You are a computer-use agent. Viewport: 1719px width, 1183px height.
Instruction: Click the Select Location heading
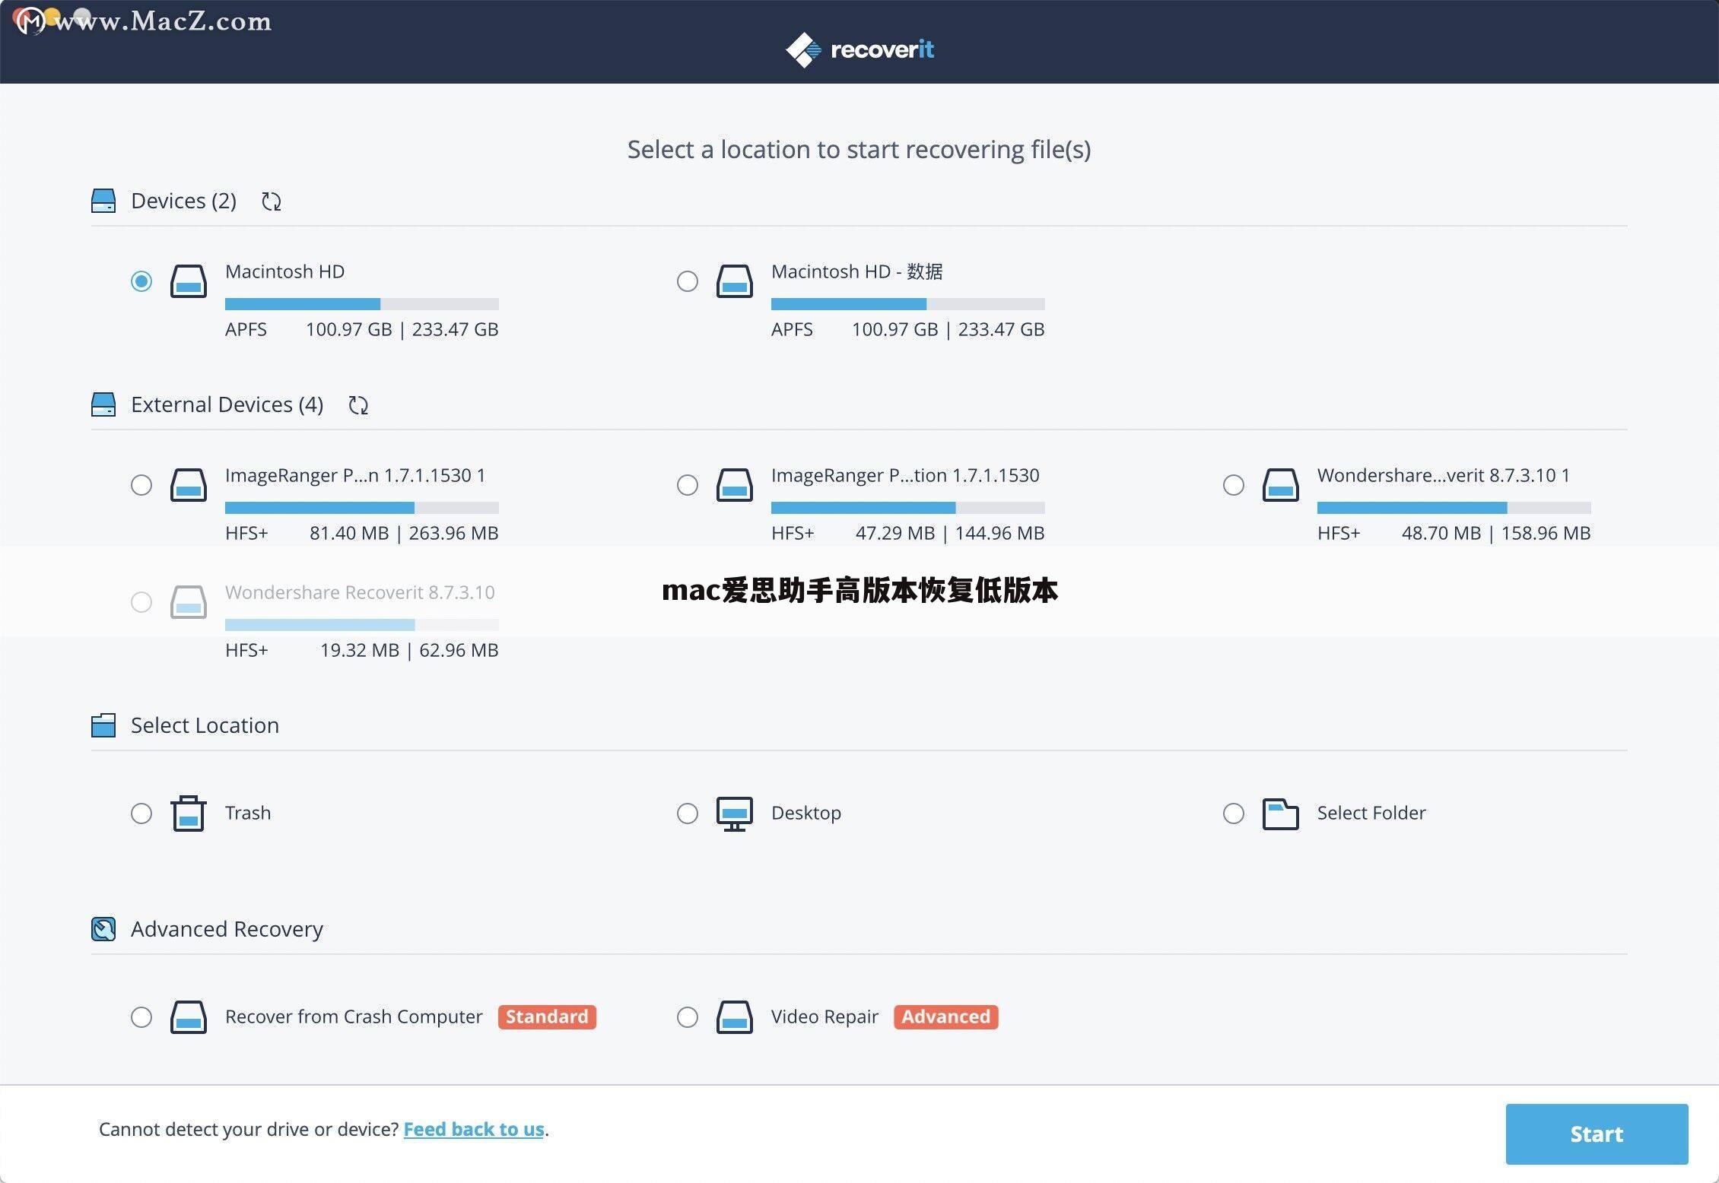[x=205, y=725]
